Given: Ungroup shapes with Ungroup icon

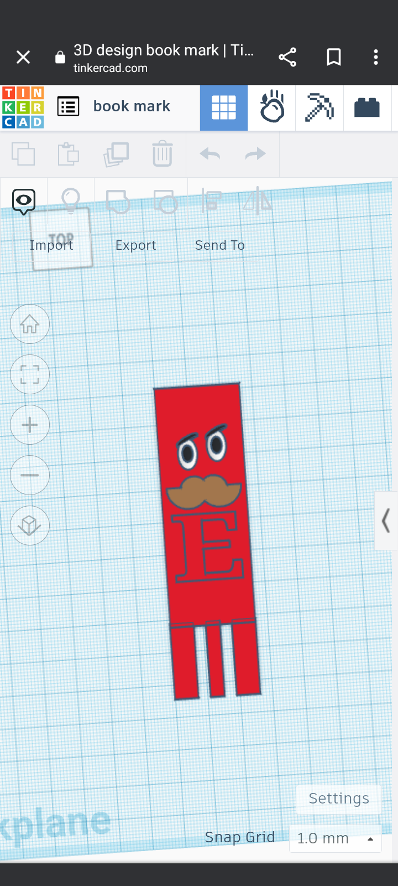Looking at the screenshot, I should pyautogui.click(x=165, y=202).
